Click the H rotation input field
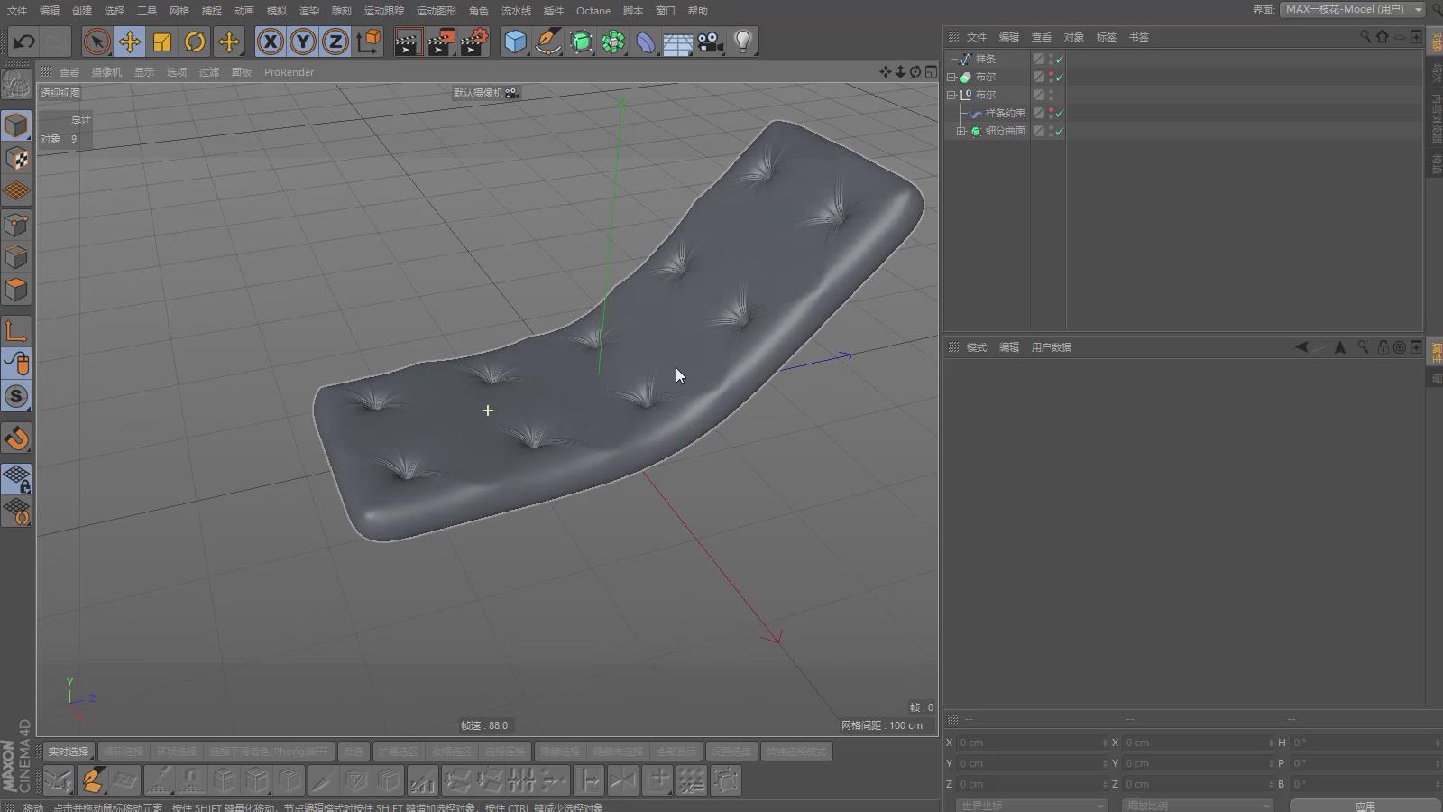Viewport: 1443px width, 812px height. coord(1365,743)
